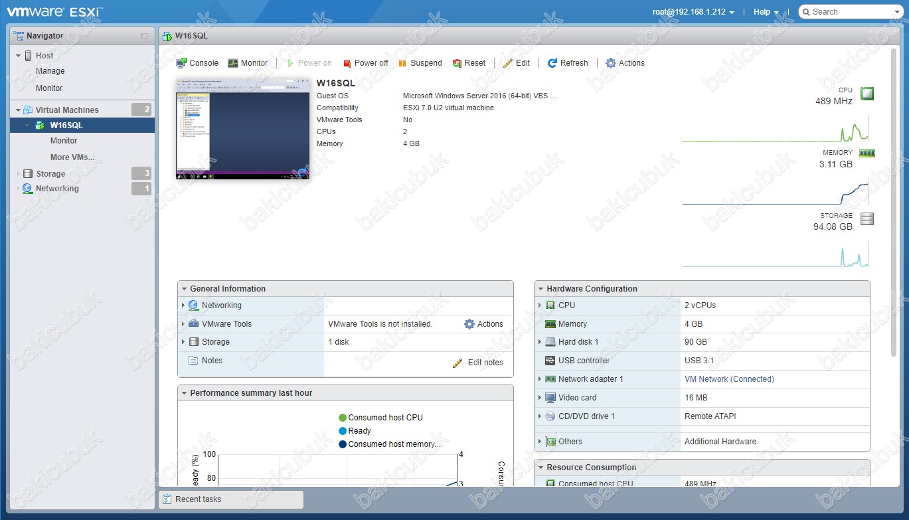
Task: Toggle the Ready legend entry
Action: point(355,431)
